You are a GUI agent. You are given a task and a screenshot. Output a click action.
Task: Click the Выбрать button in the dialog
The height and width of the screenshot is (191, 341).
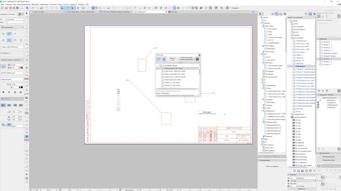click(x=172, y=59)
